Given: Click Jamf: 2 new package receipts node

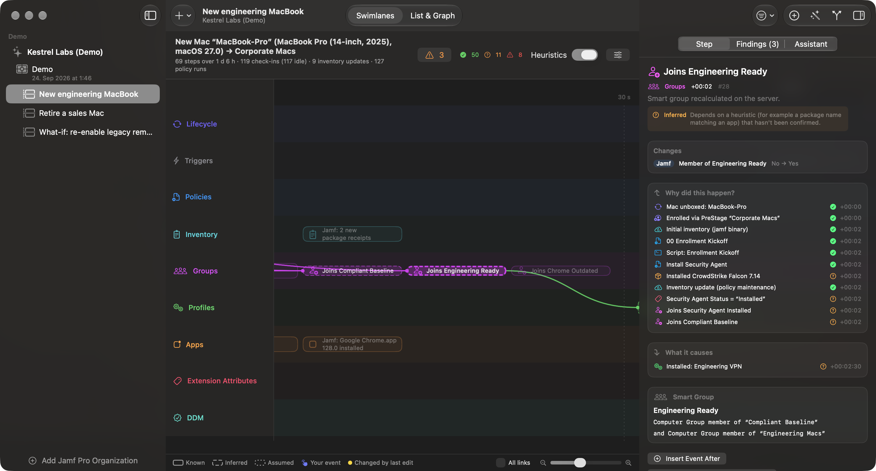Looking at the screenshot, I should 352,234.
